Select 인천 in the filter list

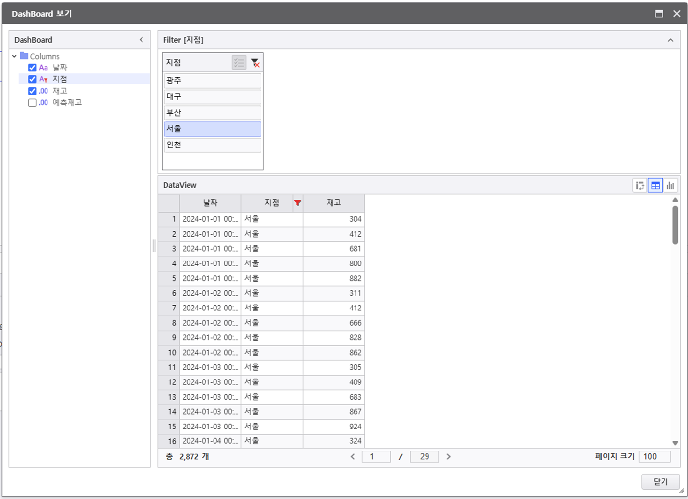coord(212,145)
